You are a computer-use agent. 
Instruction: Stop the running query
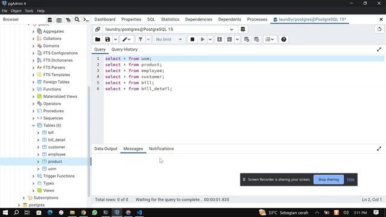point(192,39)
